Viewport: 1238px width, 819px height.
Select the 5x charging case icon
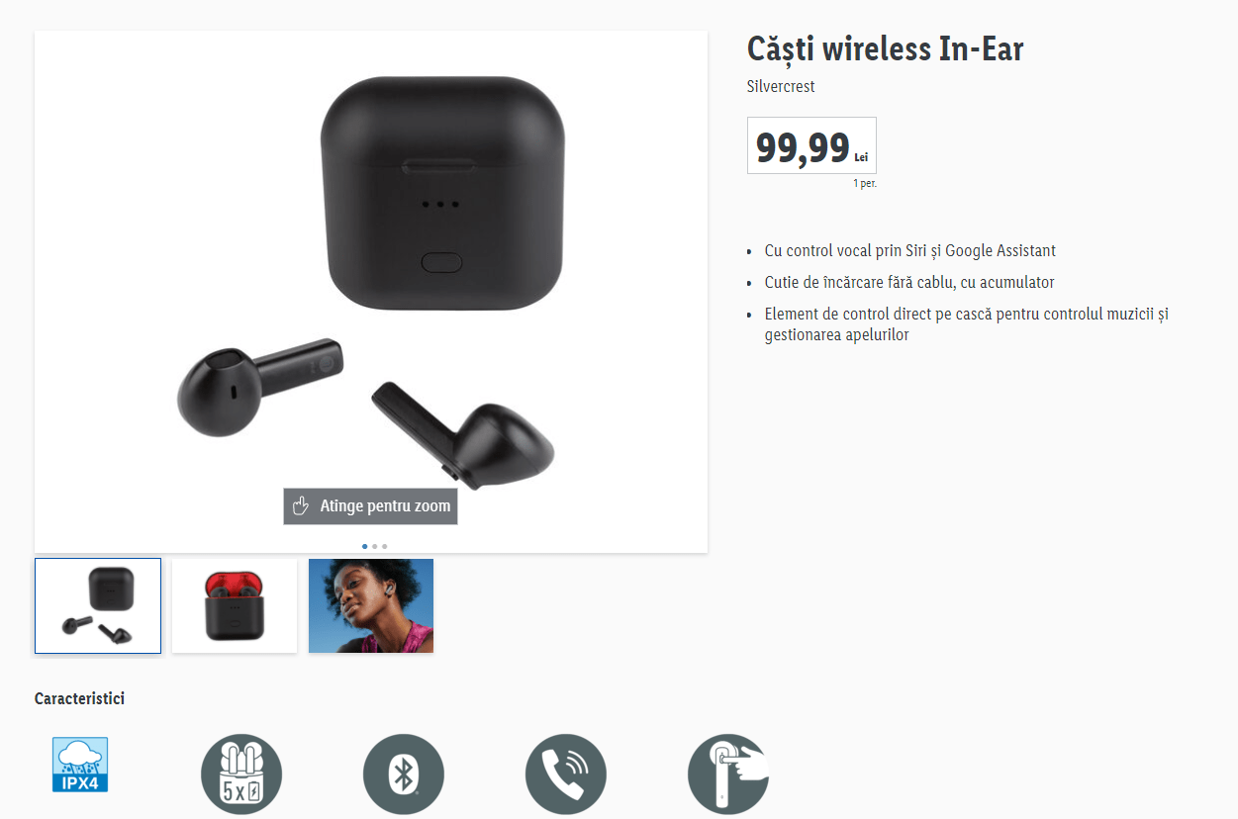point(241,774)
